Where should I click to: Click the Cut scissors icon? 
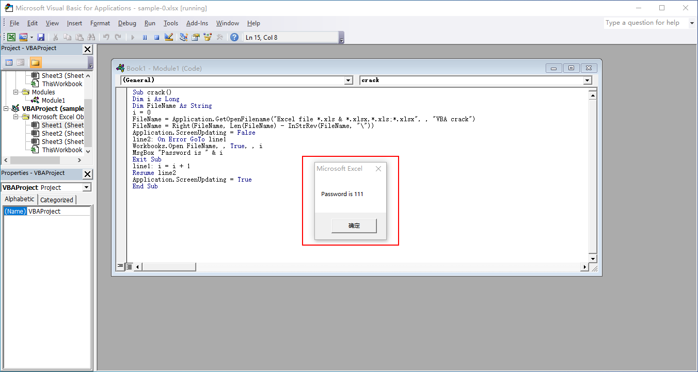coord(55,37)
